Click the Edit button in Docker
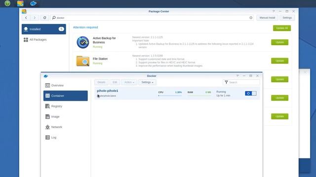The width and height of the screenshot is (316, 177). click(x=115, y=82)
